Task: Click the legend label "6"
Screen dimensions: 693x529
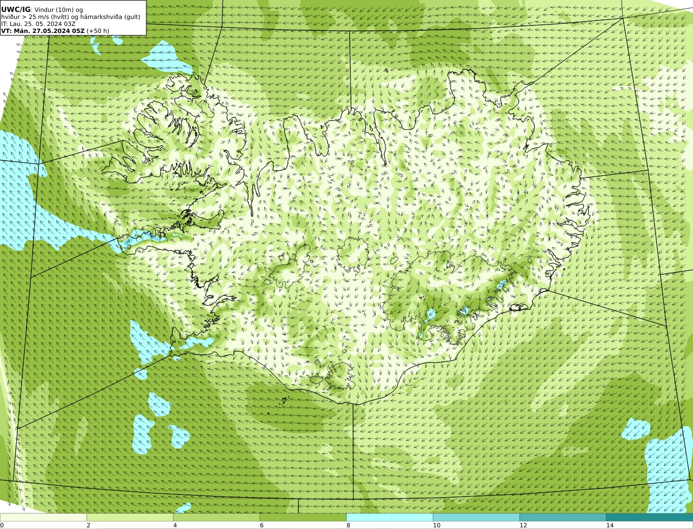Action: point(261,525)
